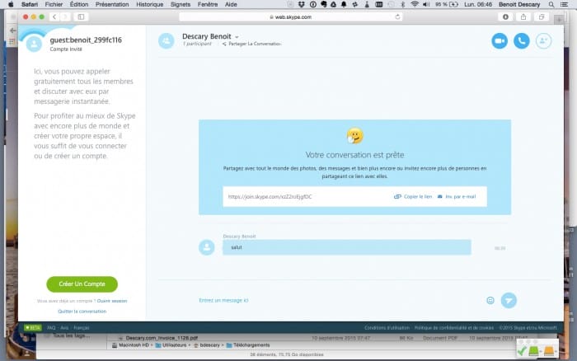Click the Safari forward arrow

pos(65,17)
